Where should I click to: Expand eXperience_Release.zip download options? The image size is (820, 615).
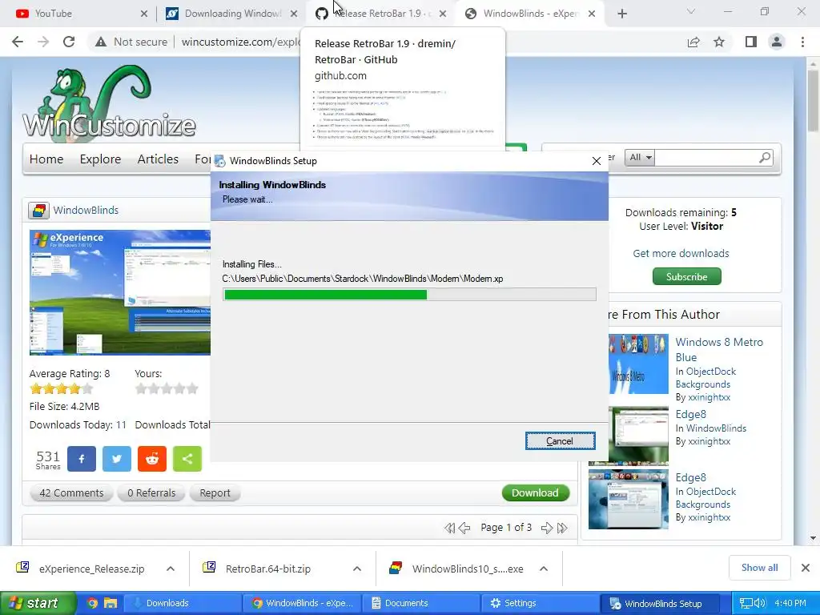(x=171, y=569)
